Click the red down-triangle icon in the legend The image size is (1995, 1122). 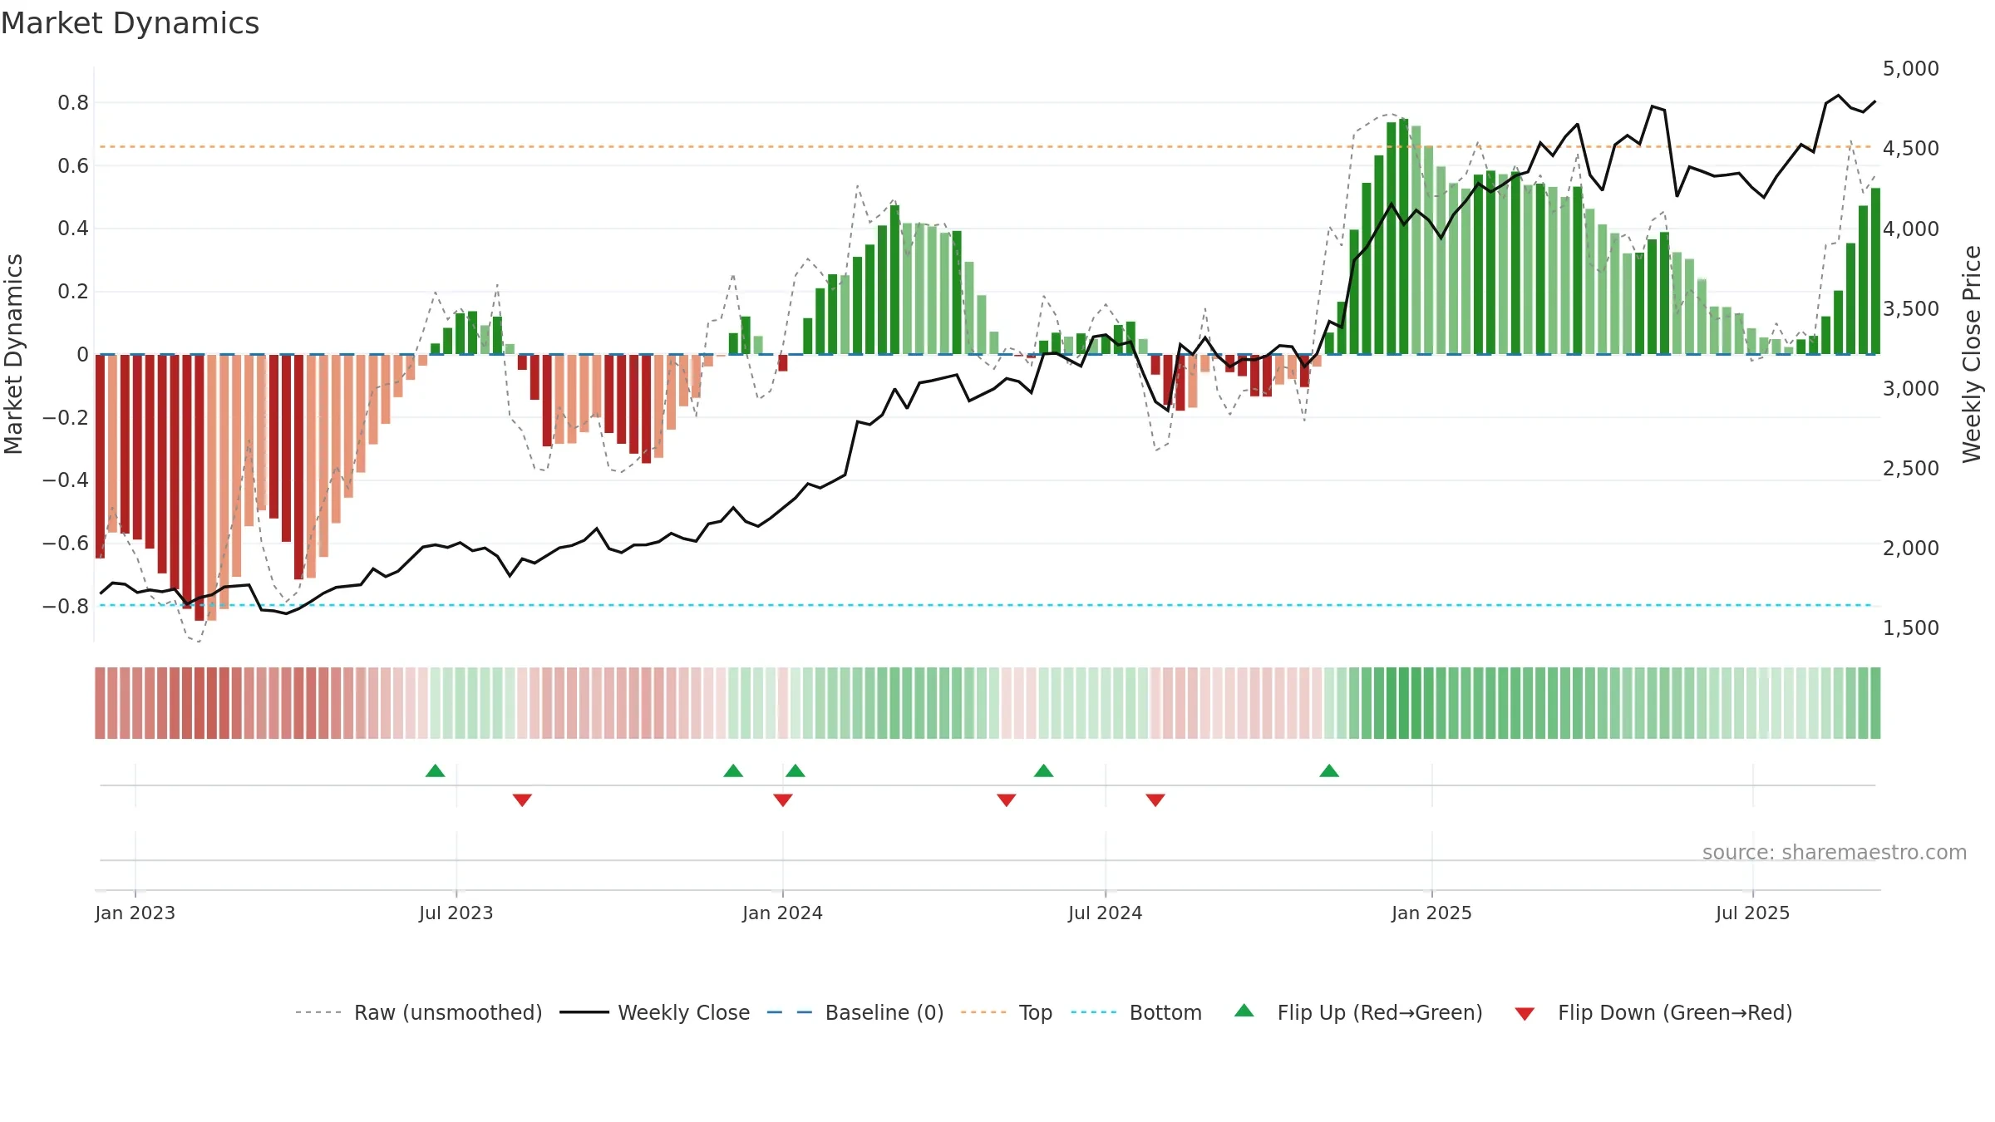(1525, 1014)
